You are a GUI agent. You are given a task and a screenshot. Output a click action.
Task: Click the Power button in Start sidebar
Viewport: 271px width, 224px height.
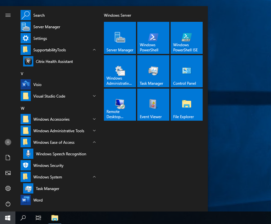[x=8, y=204]
